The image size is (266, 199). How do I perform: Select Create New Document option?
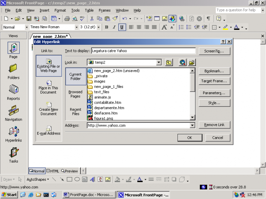point(49,109)
